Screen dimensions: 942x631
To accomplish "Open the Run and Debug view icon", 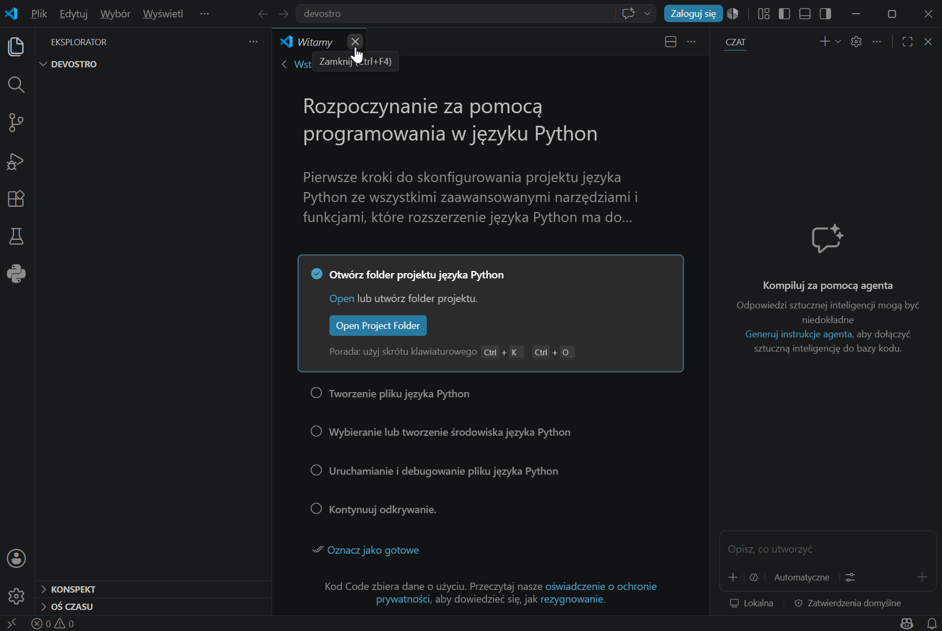I will point(16,161).
